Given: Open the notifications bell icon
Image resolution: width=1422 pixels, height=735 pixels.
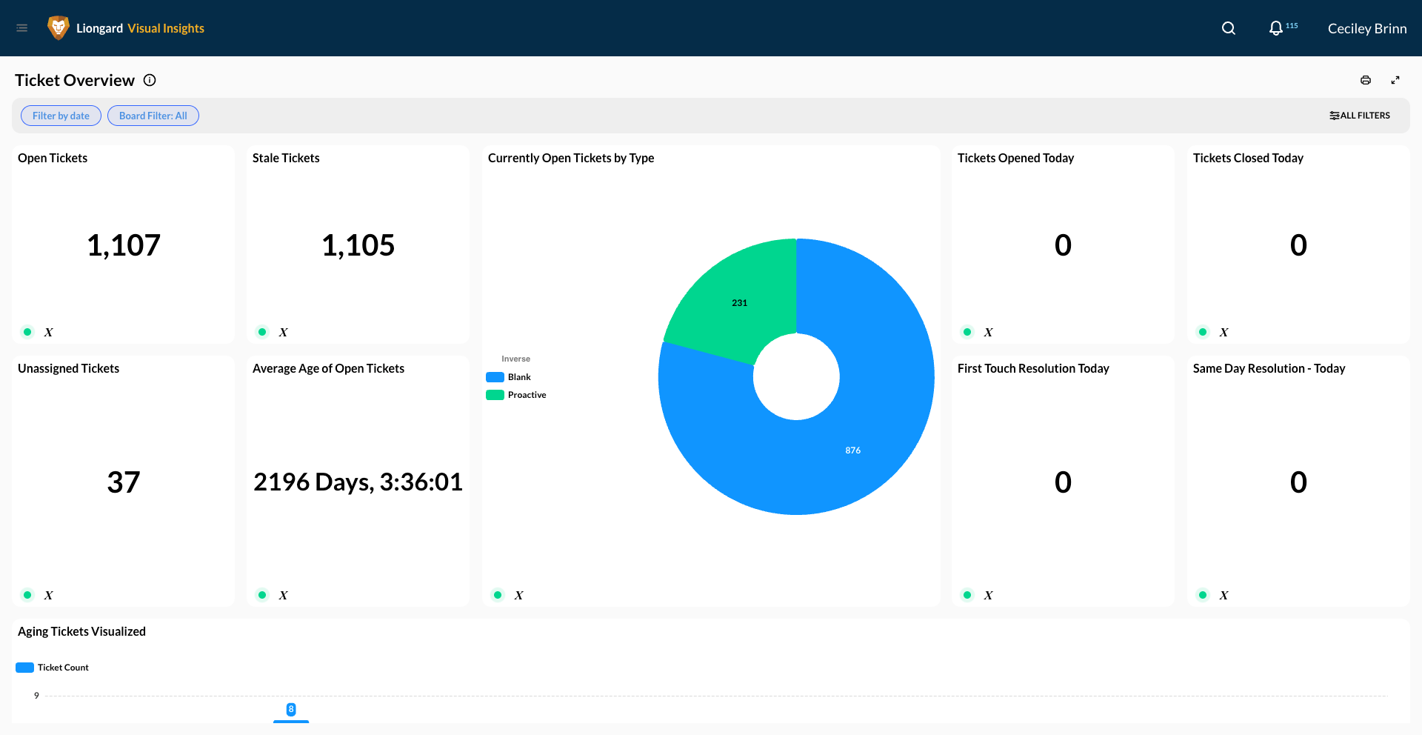Looking at the screenshot, I should click(1275, 28).
